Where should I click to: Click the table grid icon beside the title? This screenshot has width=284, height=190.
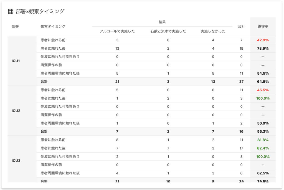[11, 11]
